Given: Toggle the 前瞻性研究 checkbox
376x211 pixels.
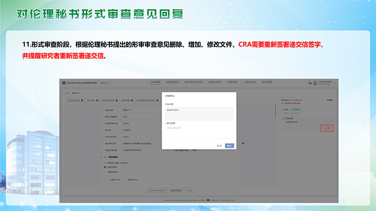Looking at the screenshot, I should [x=125, y=180].
